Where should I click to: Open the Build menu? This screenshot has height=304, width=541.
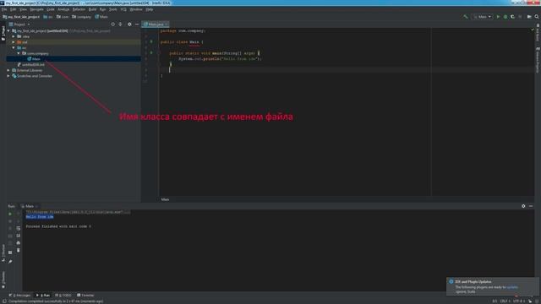pyautogui.click(x=92, y=9)
